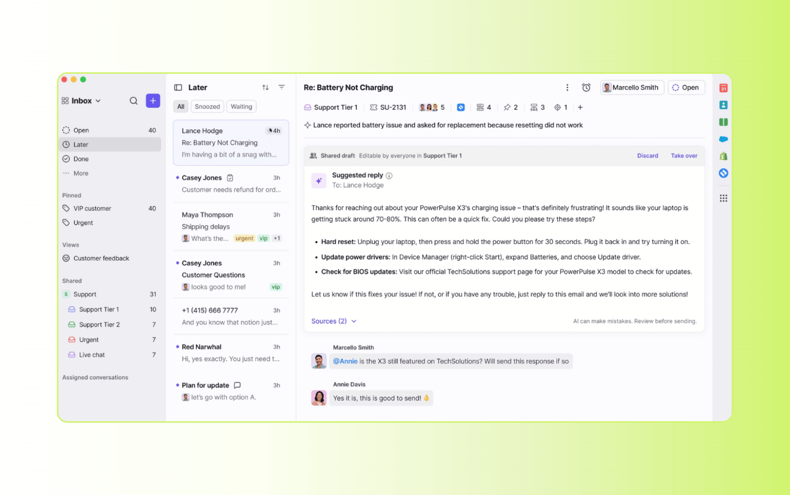Click the participants avatars with count 5
The image size is (790, 495).
[432, 107]
